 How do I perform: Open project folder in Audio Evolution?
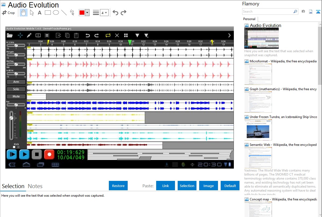coord(10,35)
